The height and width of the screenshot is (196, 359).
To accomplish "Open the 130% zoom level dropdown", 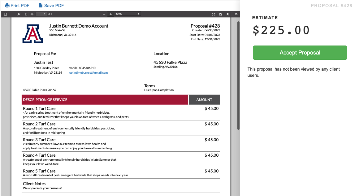I will coord(128,14).
